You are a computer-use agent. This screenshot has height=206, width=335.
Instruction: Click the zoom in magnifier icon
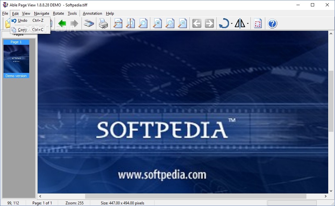tap(157, 23)
